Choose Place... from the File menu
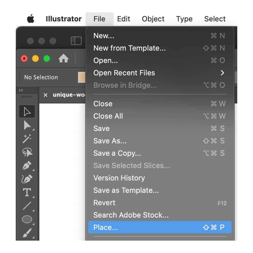The width and height of the screenshot is (253, 253). click(x=160, y=227)
